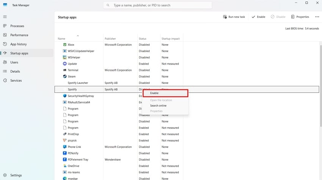Click the Enable toolbar button

point(258,17)
